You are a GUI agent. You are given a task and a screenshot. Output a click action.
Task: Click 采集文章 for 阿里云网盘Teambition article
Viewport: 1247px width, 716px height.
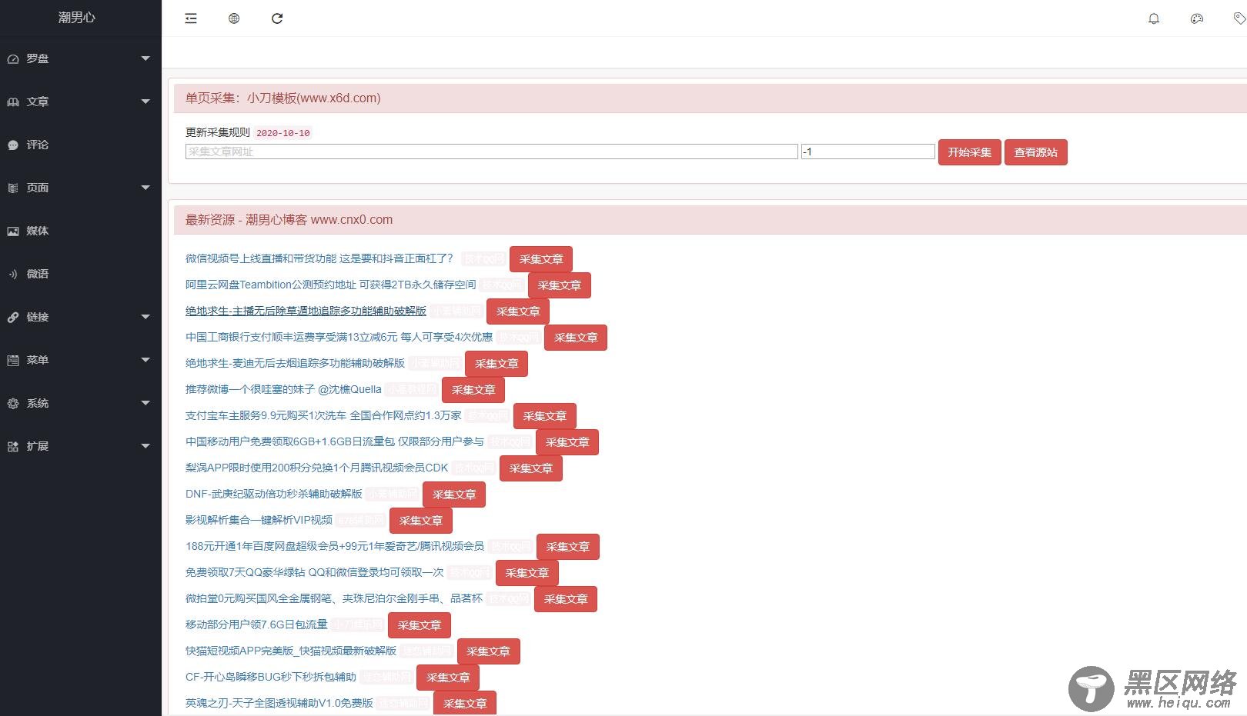point(560,285)
